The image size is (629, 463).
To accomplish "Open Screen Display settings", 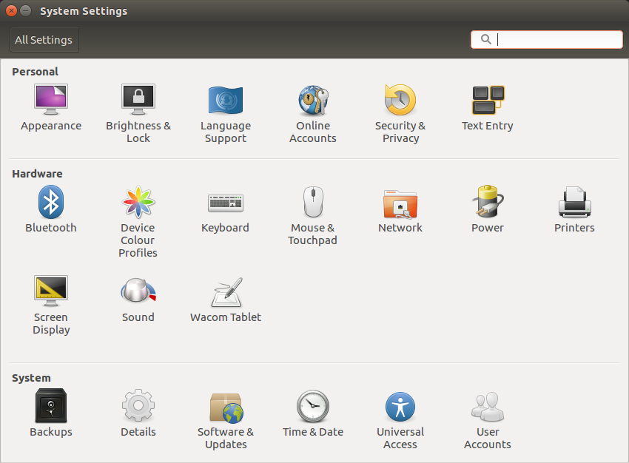I will [51, 291].
